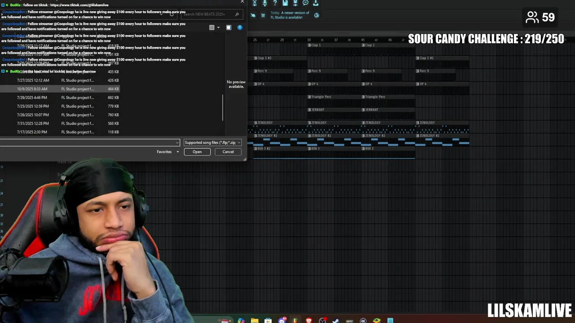Viewport: 575px width, 323px height.
Task: Toggle the preview pane icon in the file dialog
Action: pyautogui.click(x=229, y=28)
